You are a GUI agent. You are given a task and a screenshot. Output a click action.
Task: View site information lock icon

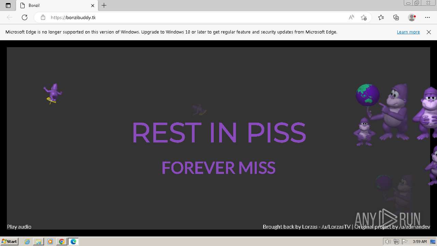(43, 17)
